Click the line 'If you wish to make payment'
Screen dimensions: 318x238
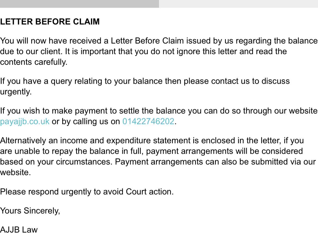159,111
